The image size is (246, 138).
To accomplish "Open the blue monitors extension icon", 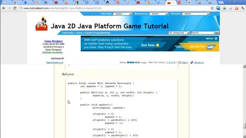I will [218, 8].
